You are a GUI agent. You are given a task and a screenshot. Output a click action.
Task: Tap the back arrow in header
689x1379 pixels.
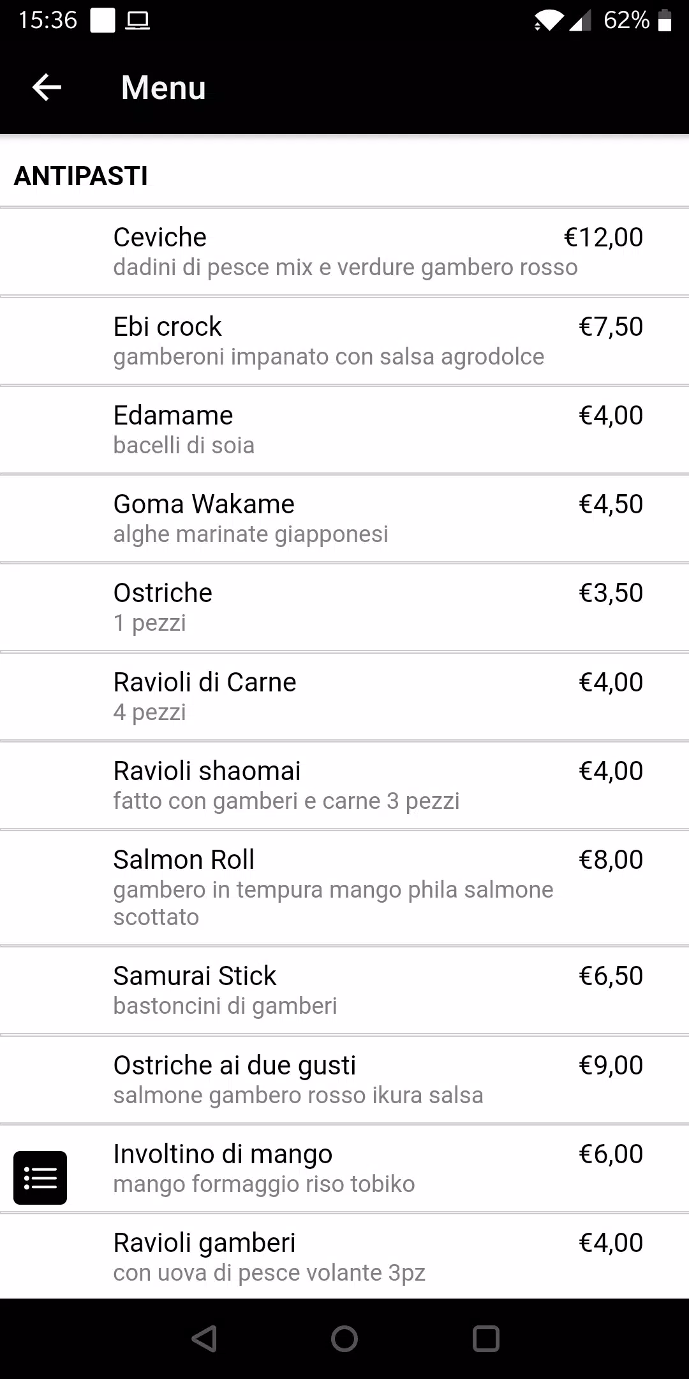47,87
